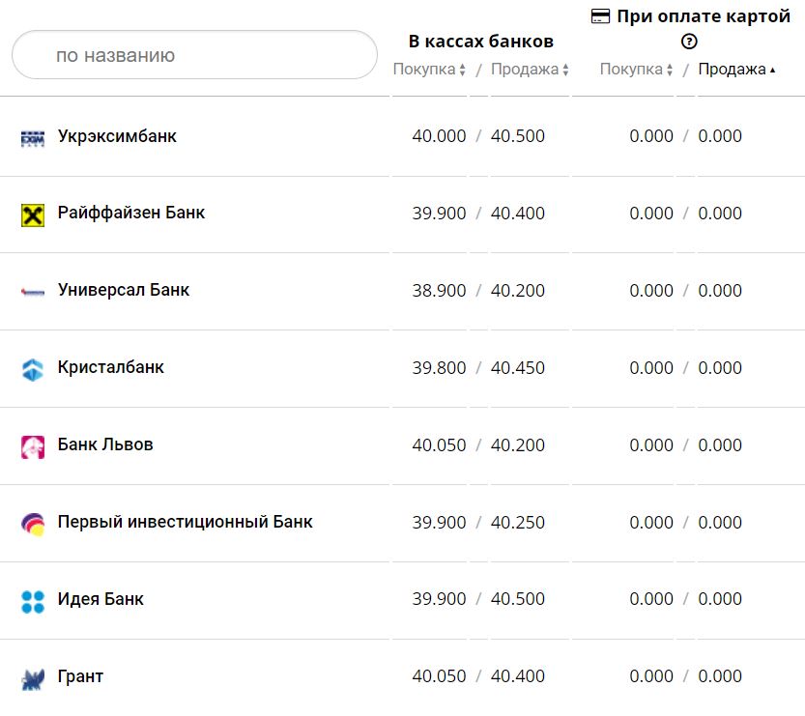The width and height of the screenshot is (805, 716).
Task: Click the Кристалбанк logo icon
Action: click(x=33, y=369)
